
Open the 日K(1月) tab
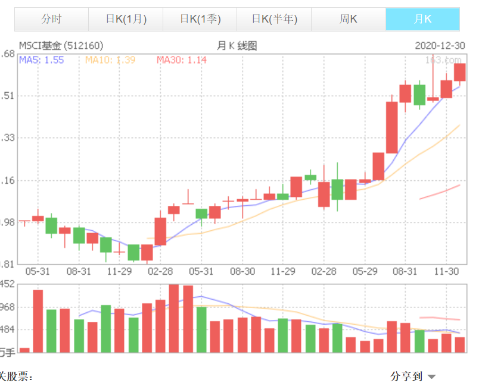tap(125, 19)
